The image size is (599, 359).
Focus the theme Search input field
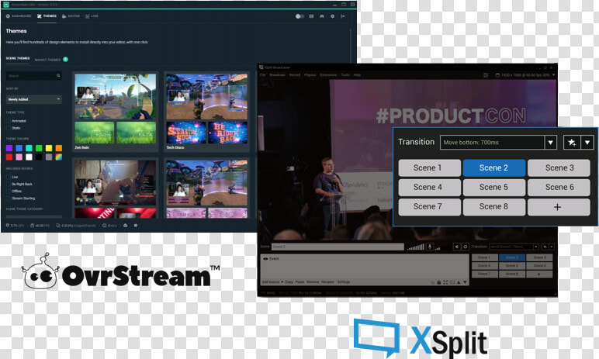pyautogui.click(x=33, y=76)
